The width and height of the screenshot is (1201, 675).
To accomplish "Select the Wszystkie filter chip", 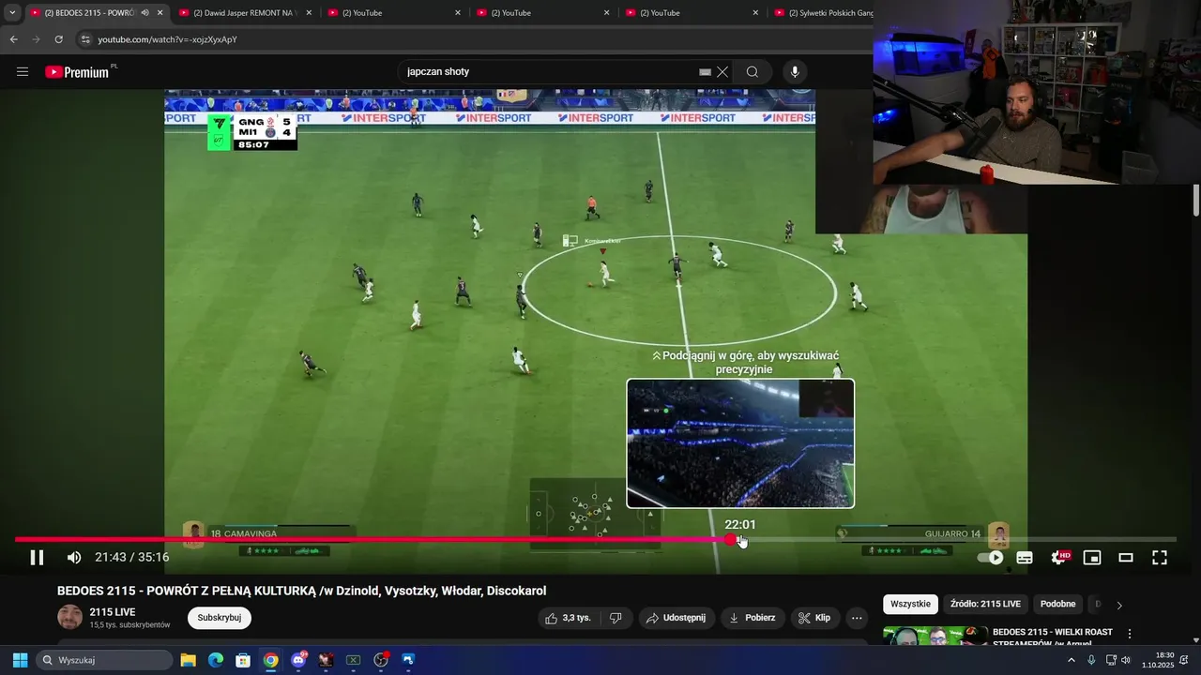I will 910,605.
